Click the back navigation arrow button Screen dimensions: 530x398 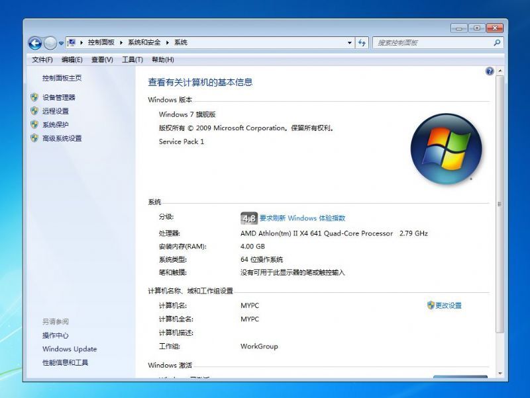35,43
